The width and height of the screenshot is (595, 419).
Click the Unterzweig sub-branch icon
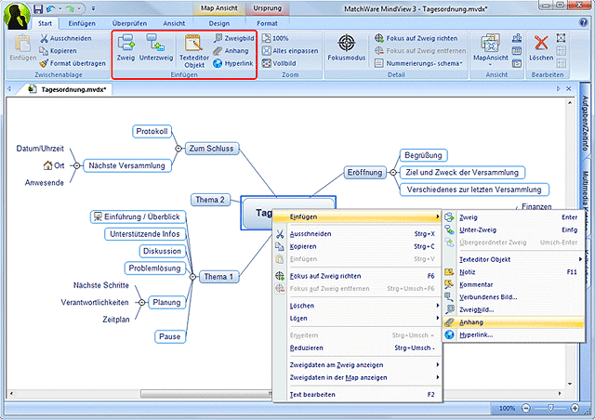155,41
